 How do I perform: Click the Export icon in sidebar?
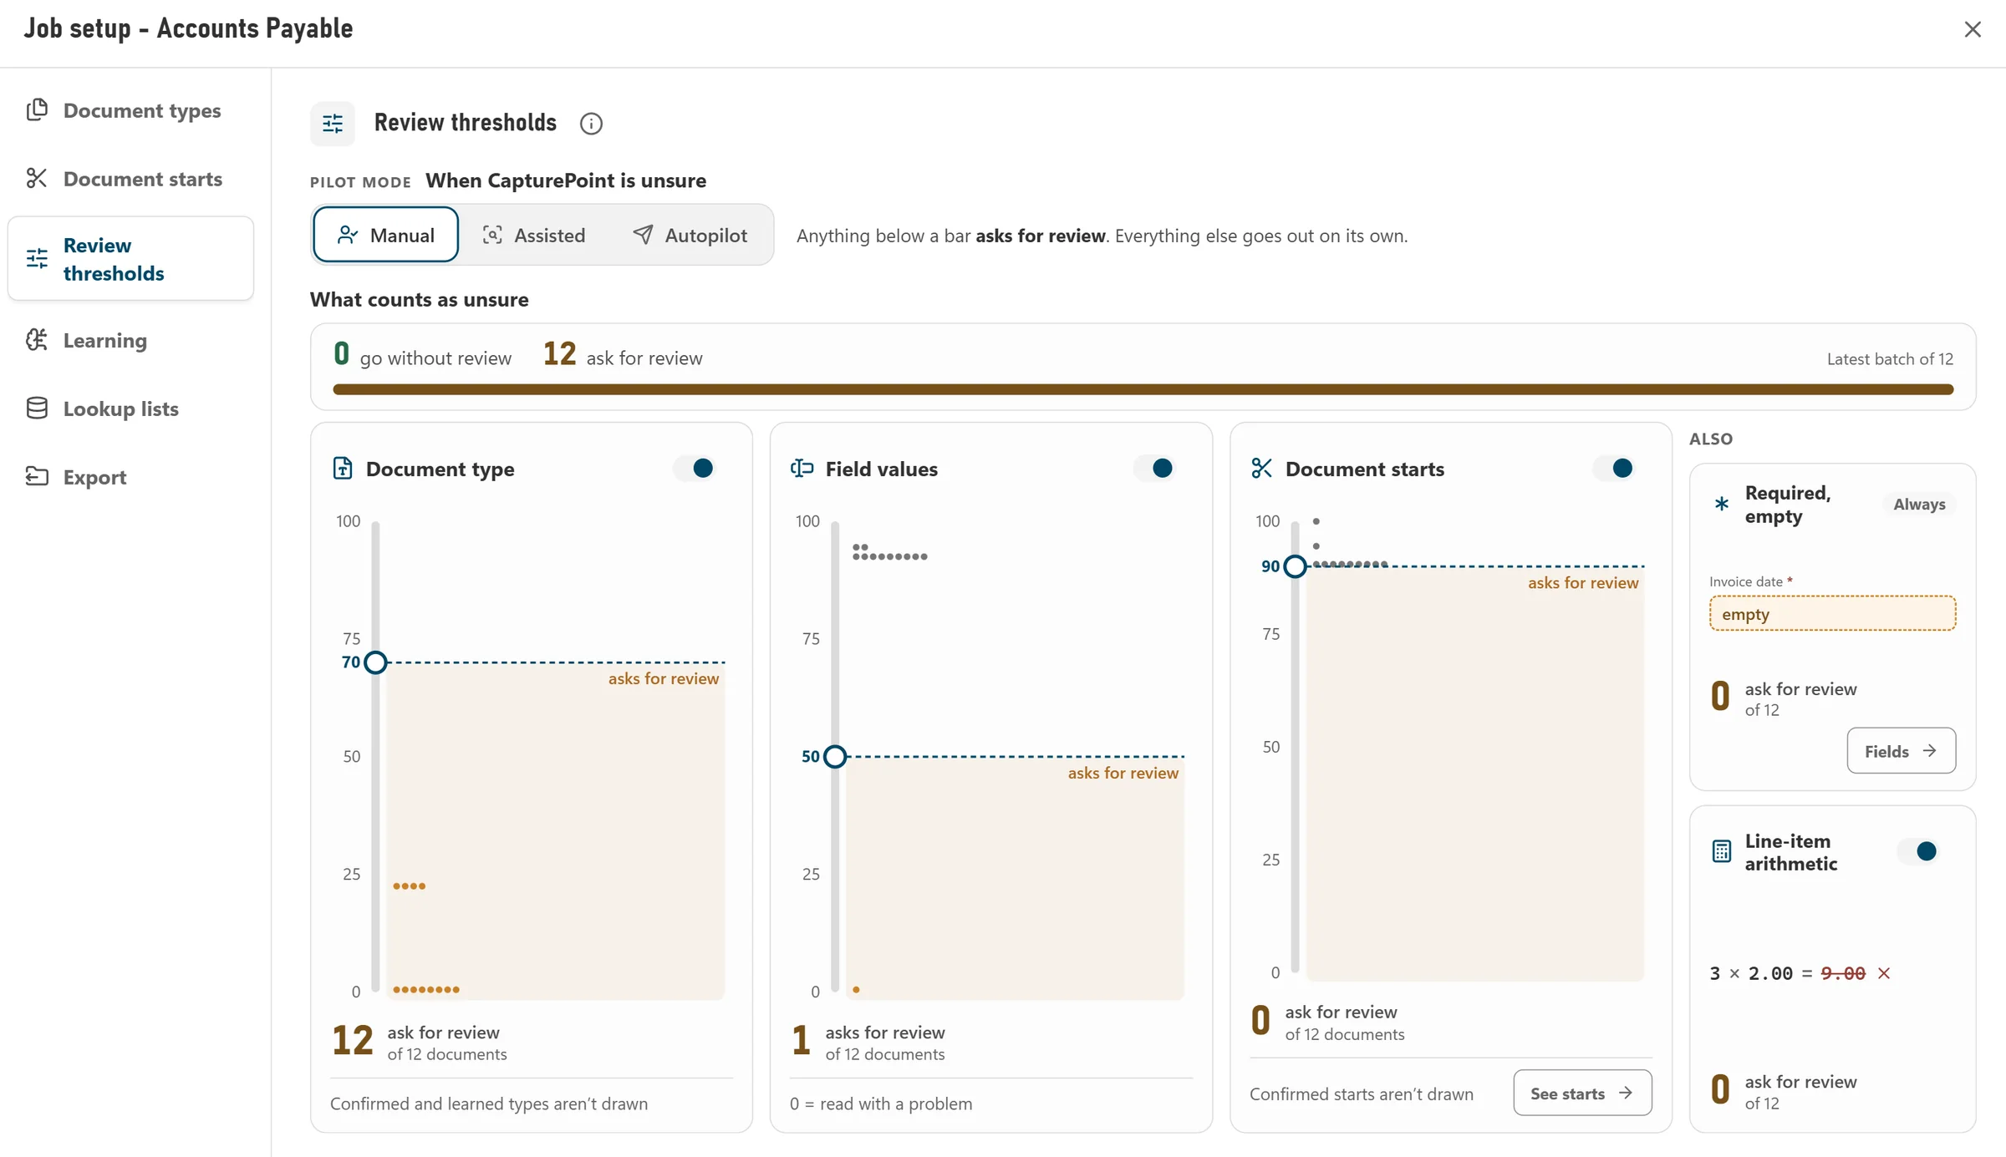[37, 477]
